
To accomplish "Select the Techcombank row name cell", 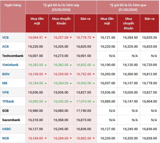I will (x=13, y=56).
